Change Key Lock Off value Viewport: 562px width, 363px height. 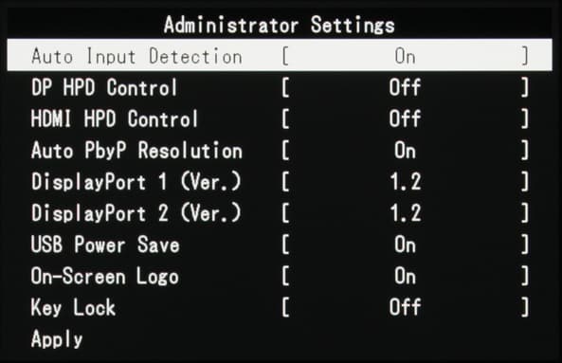pos(405,307)
